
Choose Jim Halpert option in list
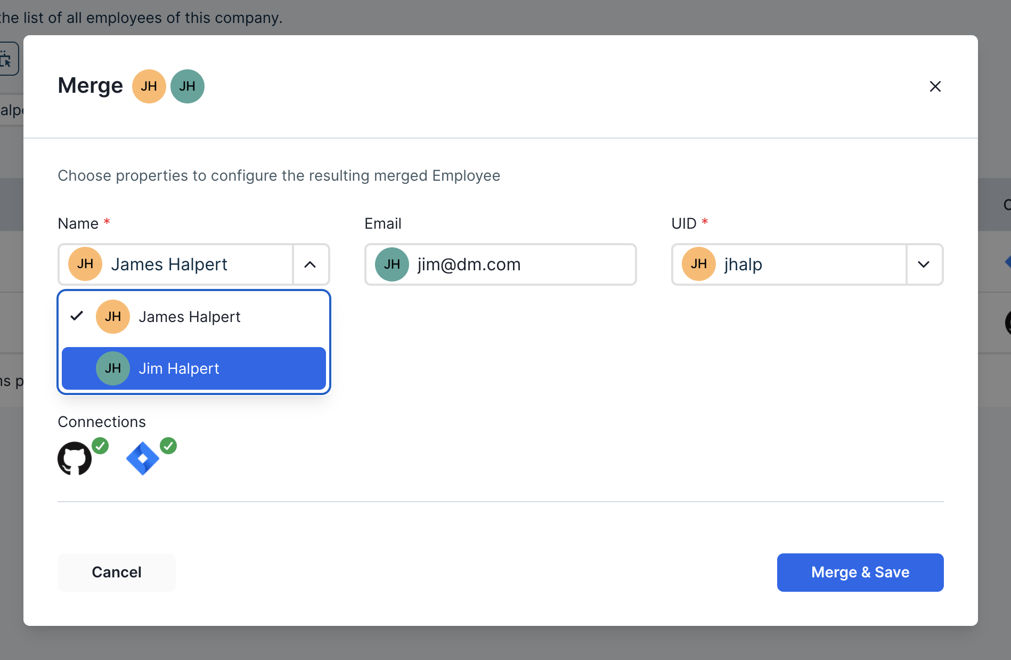click(x=194, y=368)
